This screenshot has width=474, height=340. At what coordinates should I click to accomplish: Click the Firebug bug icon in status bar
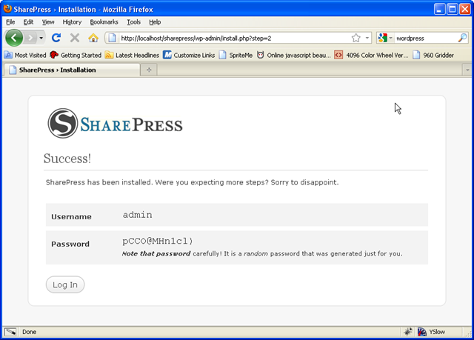[408, 332]
